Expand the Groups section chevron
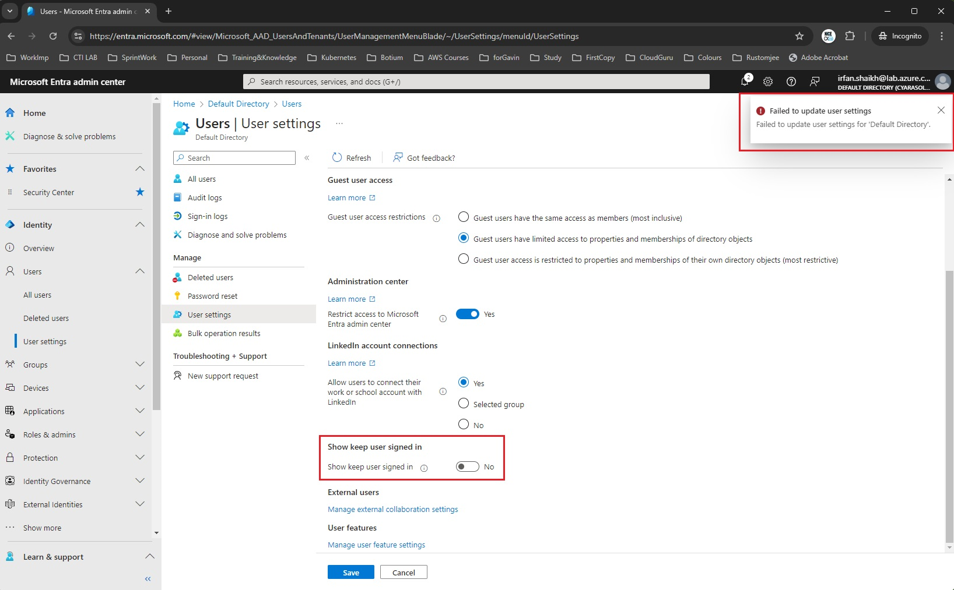954x590 pixels. pos(140,365)
